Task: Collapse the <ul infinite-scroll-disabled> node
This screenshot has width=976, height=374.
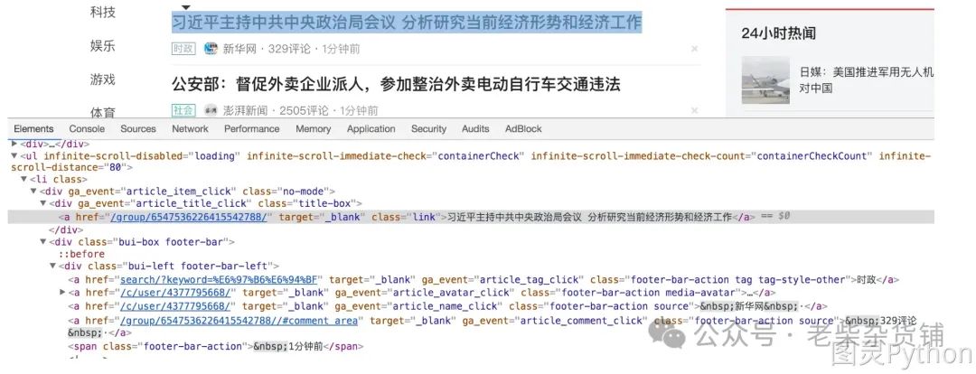Action: pyautogui.click(x=14, y=155)
